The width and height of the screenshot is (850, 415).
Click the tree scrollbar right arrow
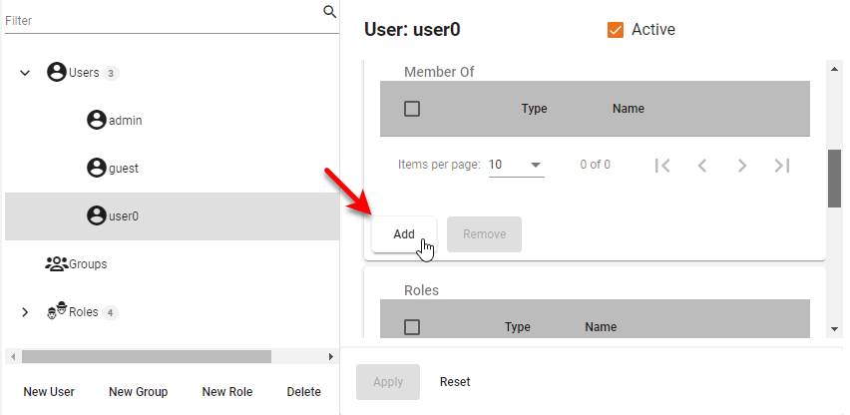(331, 356)
